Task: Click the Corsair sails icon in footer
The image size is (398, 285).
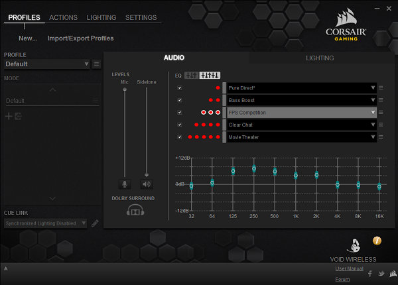Action: click(x=393, y=274)
